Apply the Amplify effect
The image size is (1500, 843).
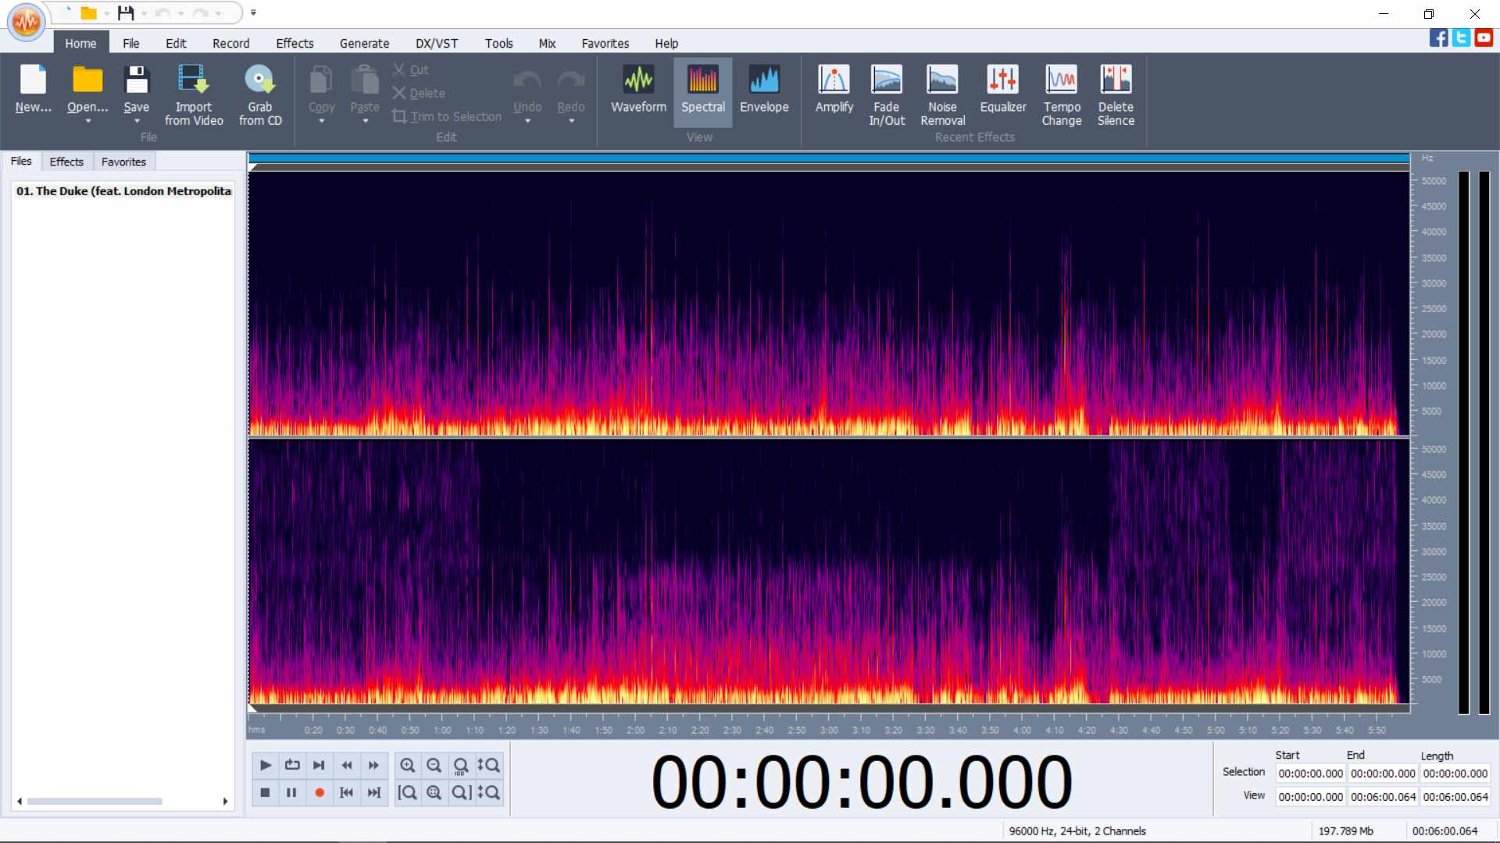point(834,88)
